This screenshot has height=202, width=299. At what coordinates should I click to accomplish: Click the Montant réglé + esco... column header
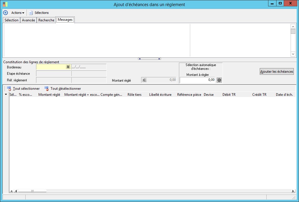(x=82, y=95)
